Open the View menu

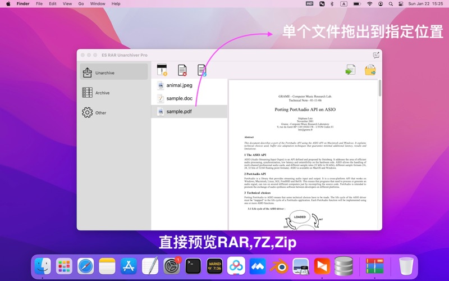pos(67,4)
